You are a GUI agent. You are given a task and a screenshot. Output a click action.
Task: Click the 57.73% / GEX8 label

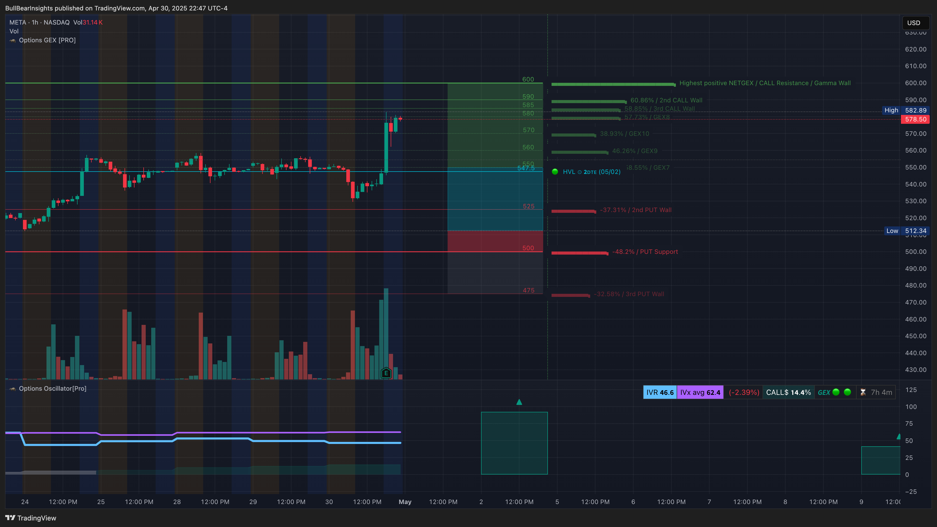pyautogui.click(x=647, y=117)
